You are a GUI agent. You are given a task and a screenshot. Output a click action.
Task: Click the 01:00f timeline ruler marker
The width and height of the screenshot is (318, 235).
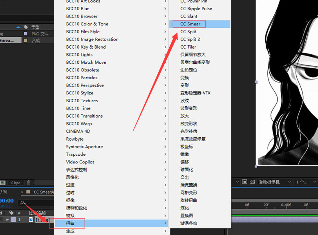[x=286, y=205]
